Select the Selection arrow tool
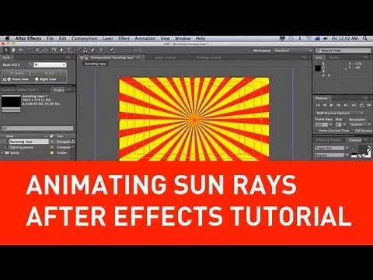Screen dimensions: 373x280 [x=5, y=50]
